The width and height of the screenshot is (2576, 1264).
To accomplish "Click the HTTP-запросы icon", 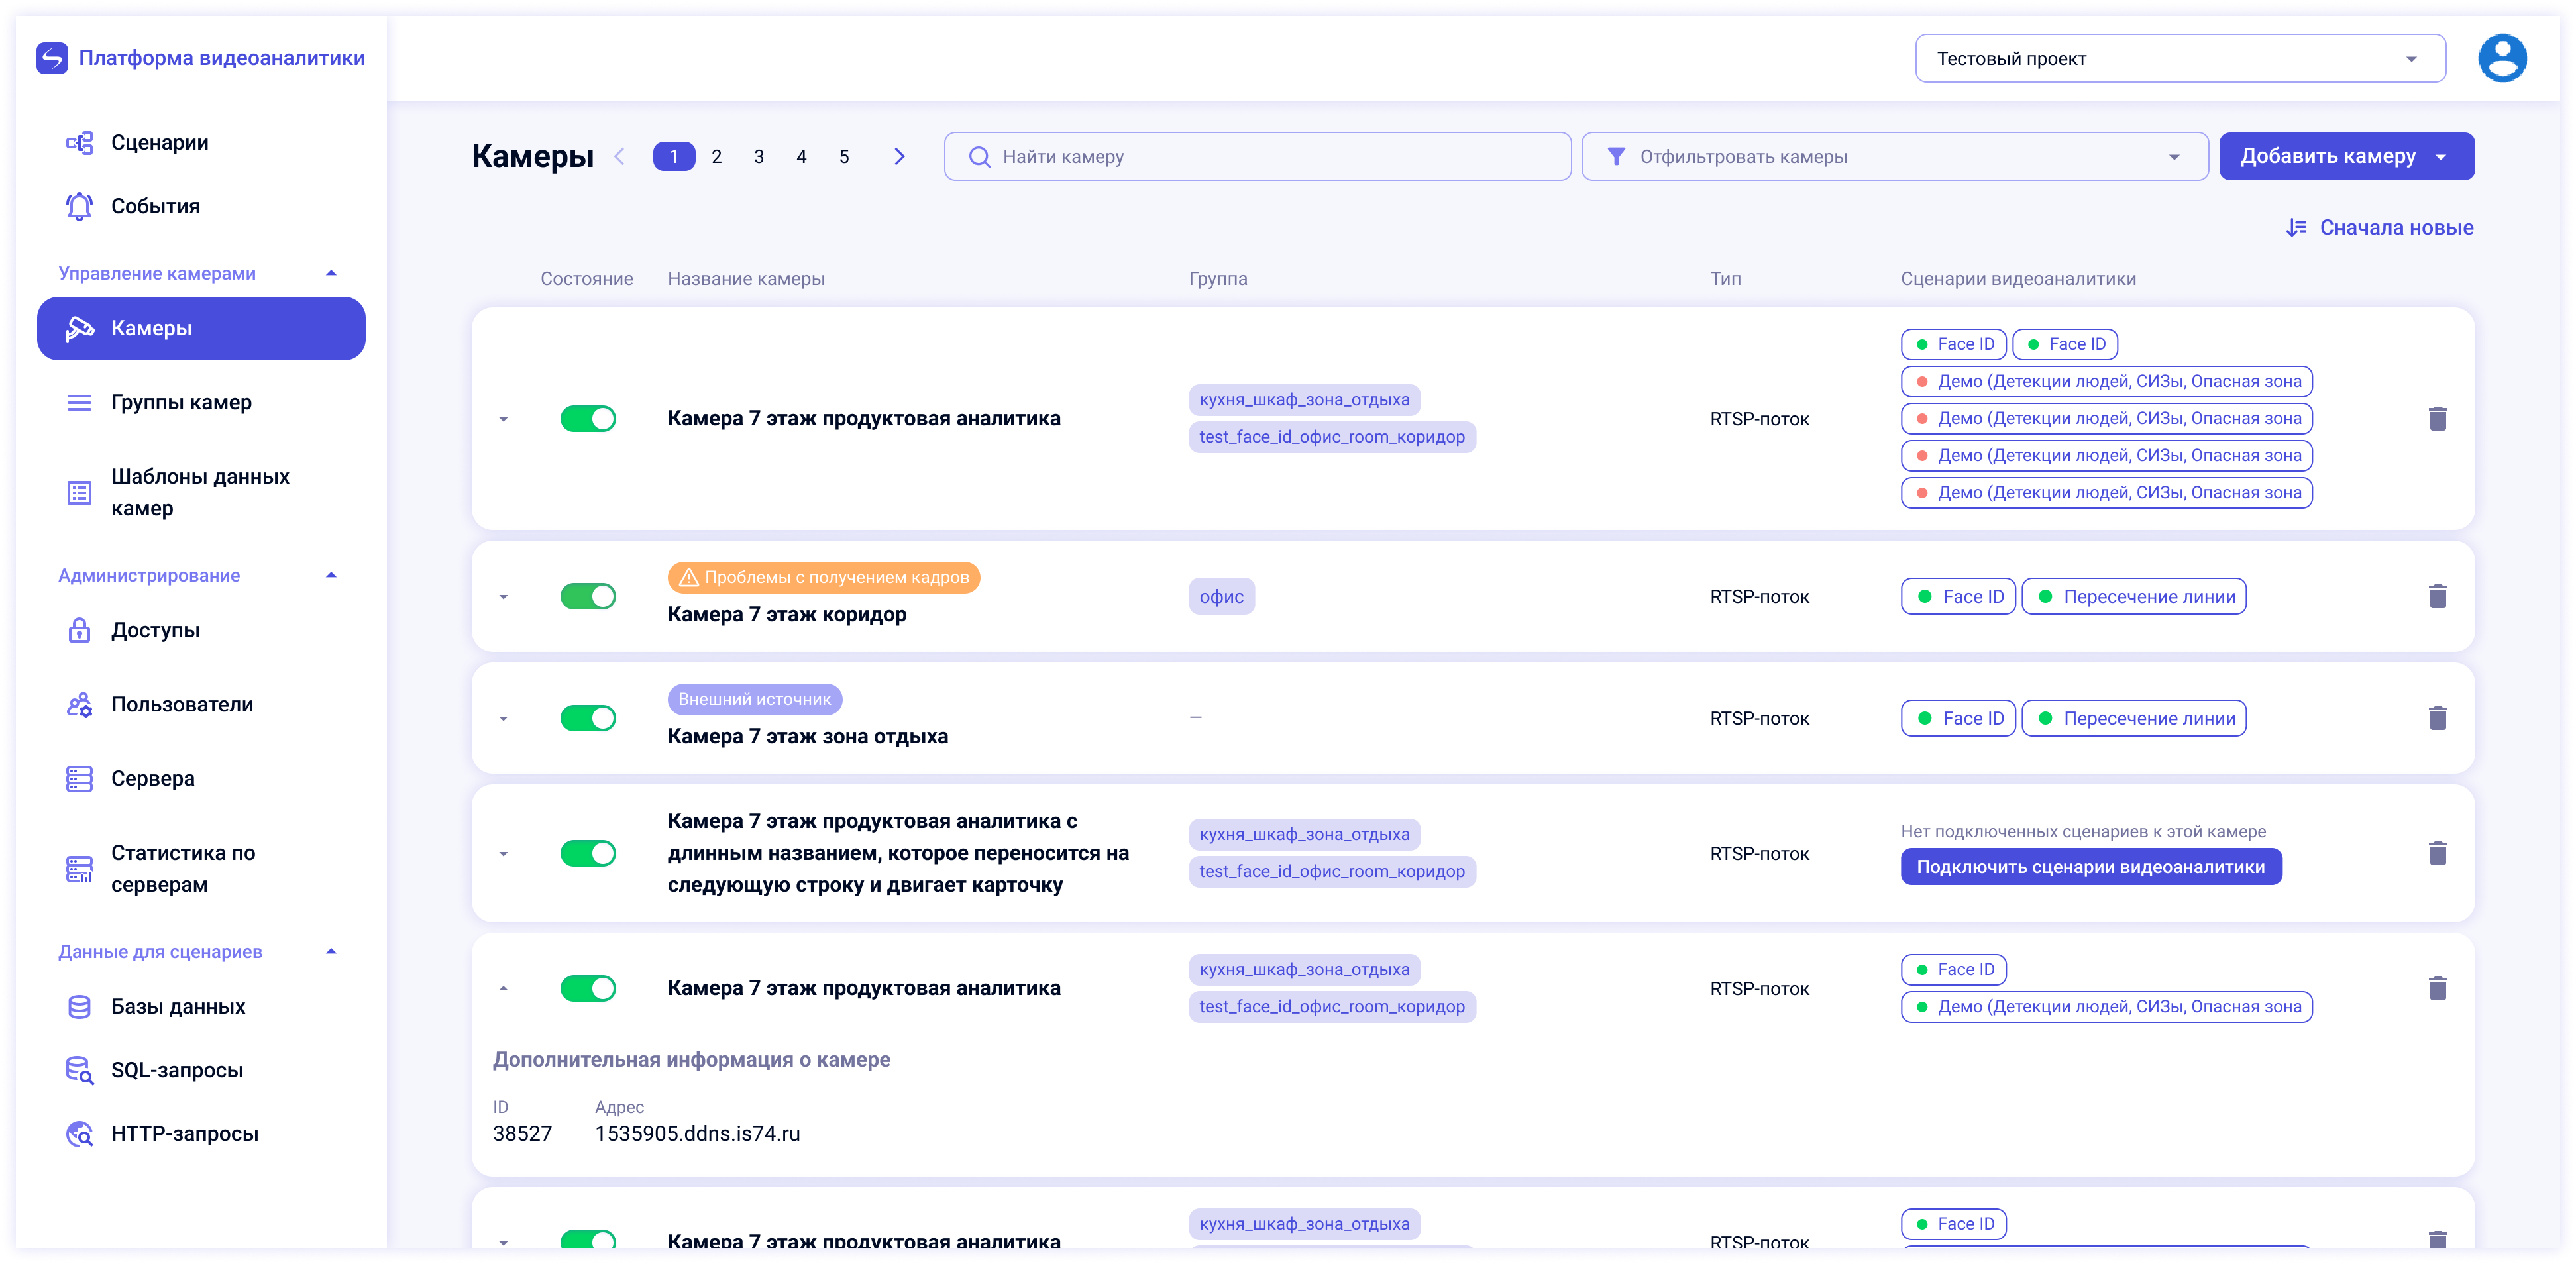I will click(x=79, y=1133).
